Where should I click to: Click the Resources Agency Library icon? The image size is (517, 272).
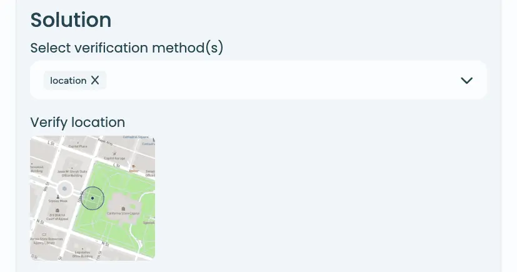pyautogui.click(x=44, y=234)
